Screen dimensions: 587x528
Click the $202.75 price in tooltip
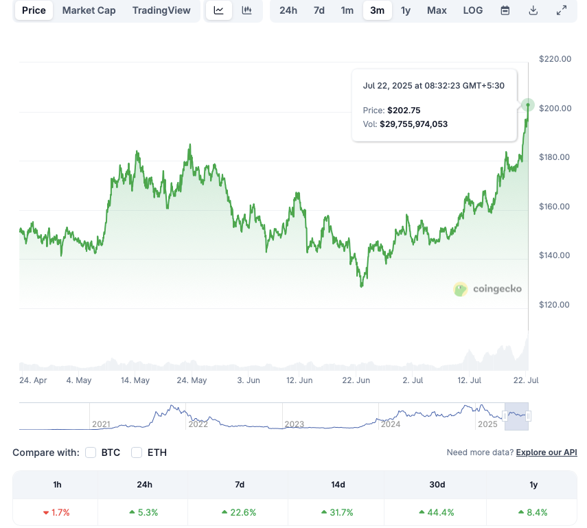404,111
